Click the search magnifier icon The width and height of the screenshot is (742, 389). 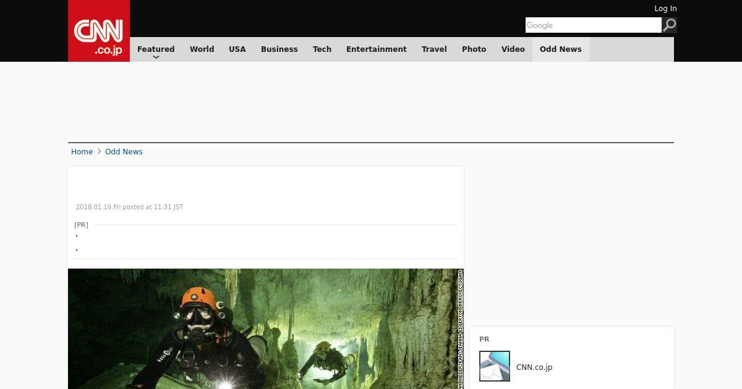(x=669, y=25)
